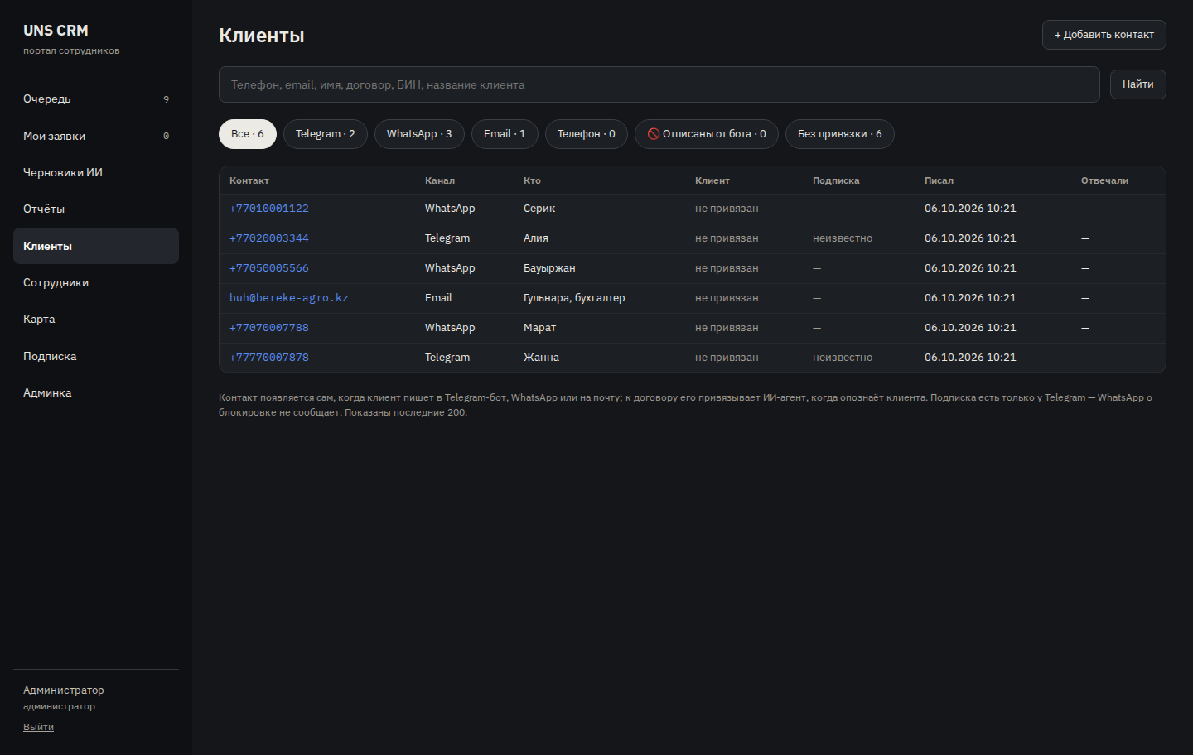The height and width of the screenshot is (755, 1193).
Task: Go to Мои заявки page
Action: pos(96,136)
